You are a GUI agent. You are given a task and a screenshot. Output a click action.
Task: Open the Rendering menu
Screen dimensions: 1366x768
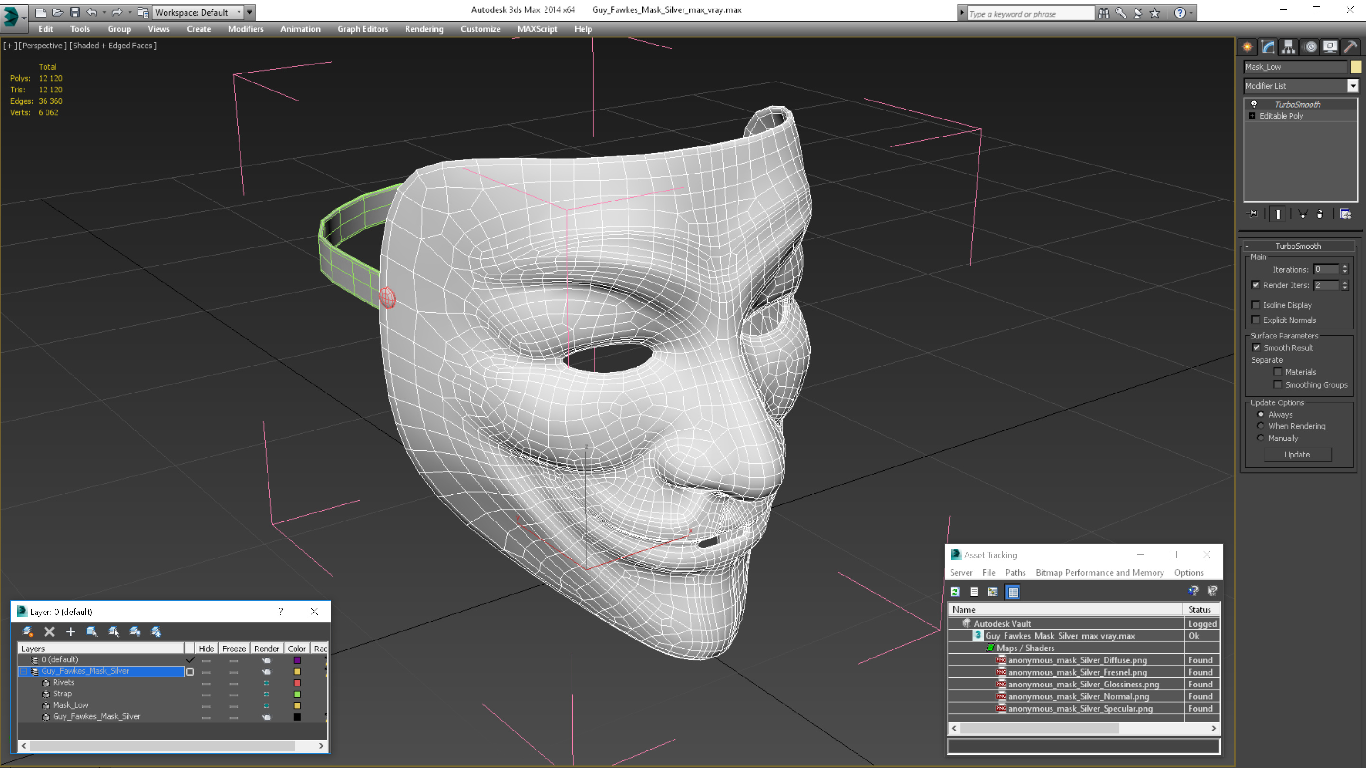click(x=424, y=29)
